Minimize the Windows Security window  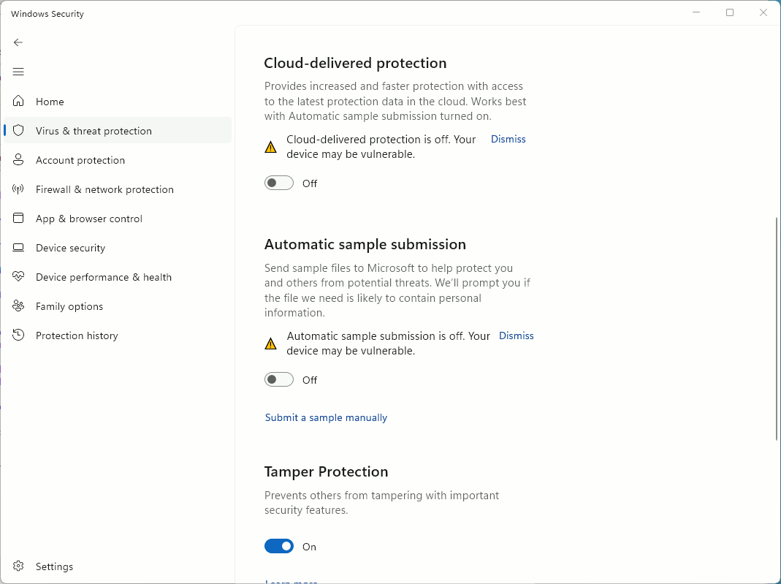coord(696,12)
